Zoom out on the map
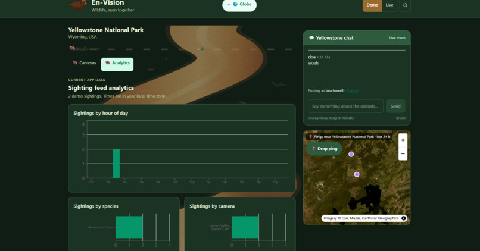Screen dimensions: 480x251 [x=403, y=153]
